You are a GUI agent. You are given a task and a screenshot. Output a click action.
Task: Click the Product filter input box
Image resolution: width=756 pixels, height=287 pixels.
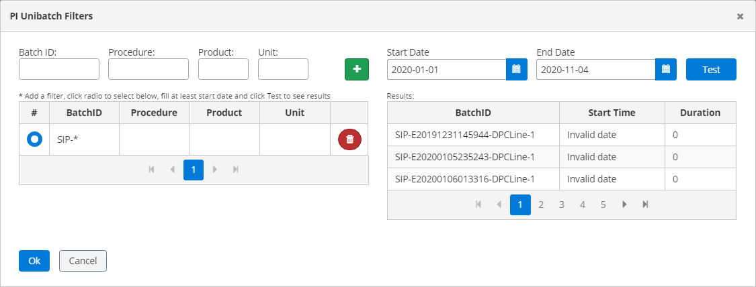point(223,69)
